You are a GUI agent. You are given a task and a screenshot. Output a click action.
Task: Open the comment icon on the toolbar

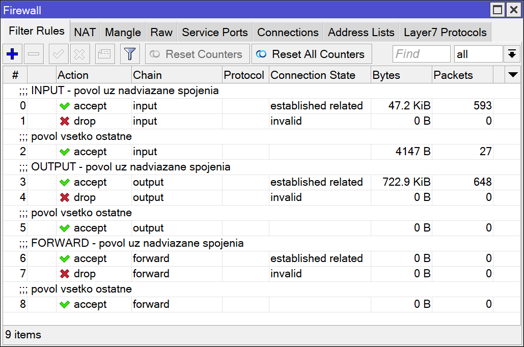(x=104, y=53)
